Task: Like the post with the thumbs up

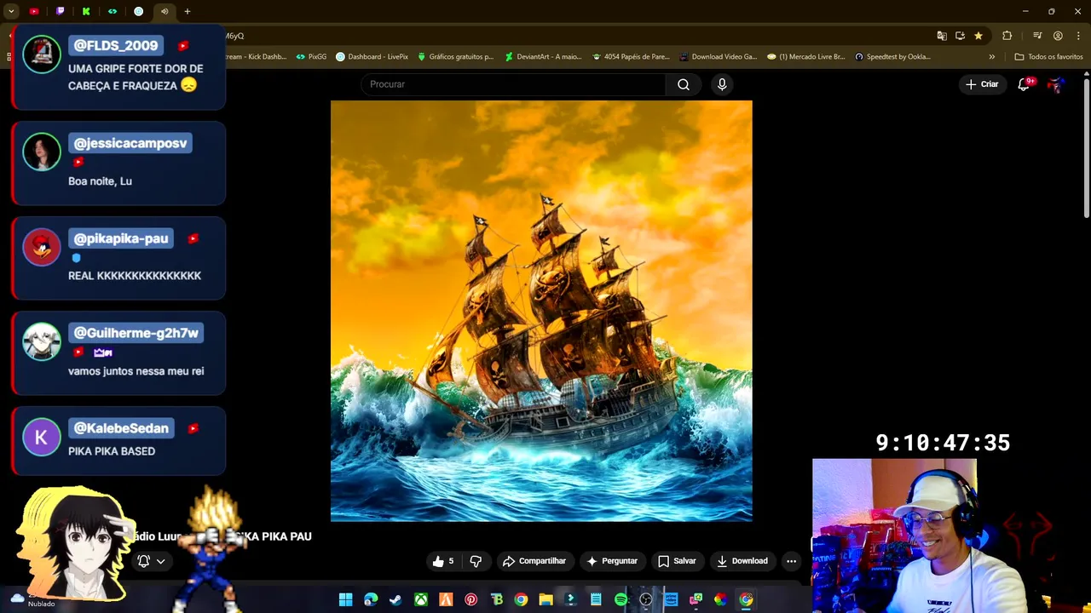Action: point(443,561)
